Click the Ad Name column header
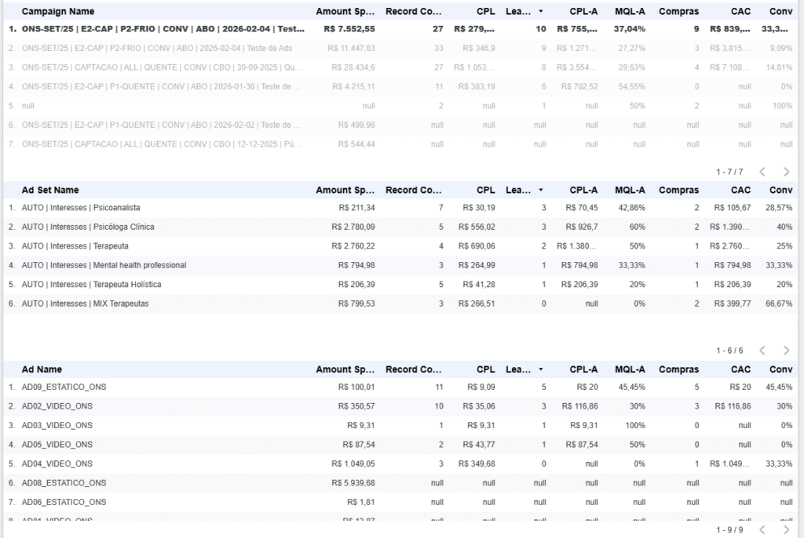The width and height of the screenshot is (804, 538). click(42, 369)
